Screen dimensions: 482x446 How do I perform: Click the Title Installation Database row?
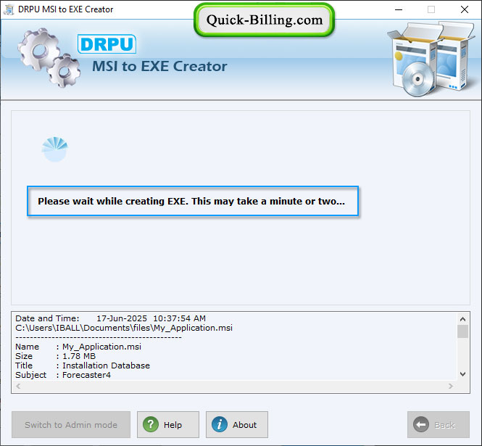(x=83, y=366)
